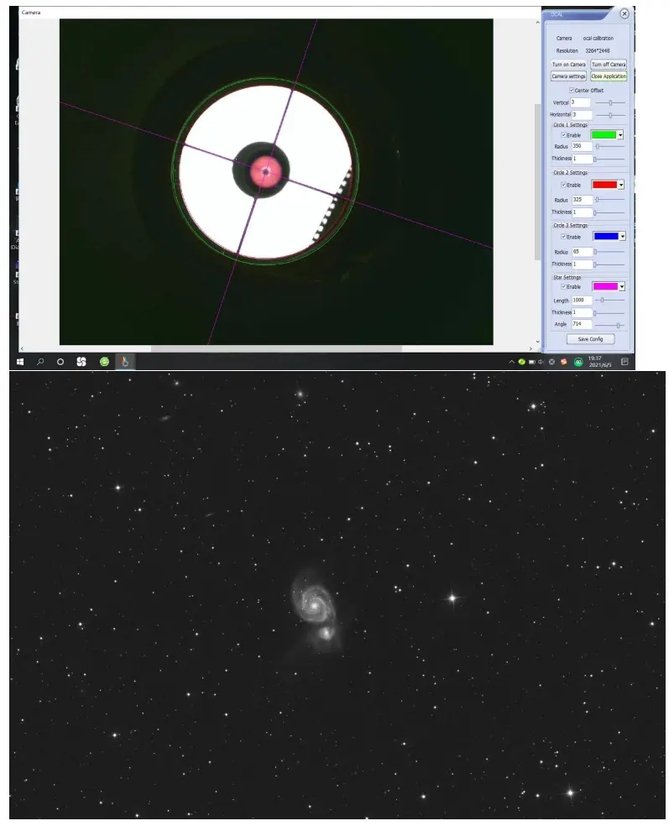Click Save Config button
The height and width of the screenshot is (826, 669).
click(x=590, y=339)
